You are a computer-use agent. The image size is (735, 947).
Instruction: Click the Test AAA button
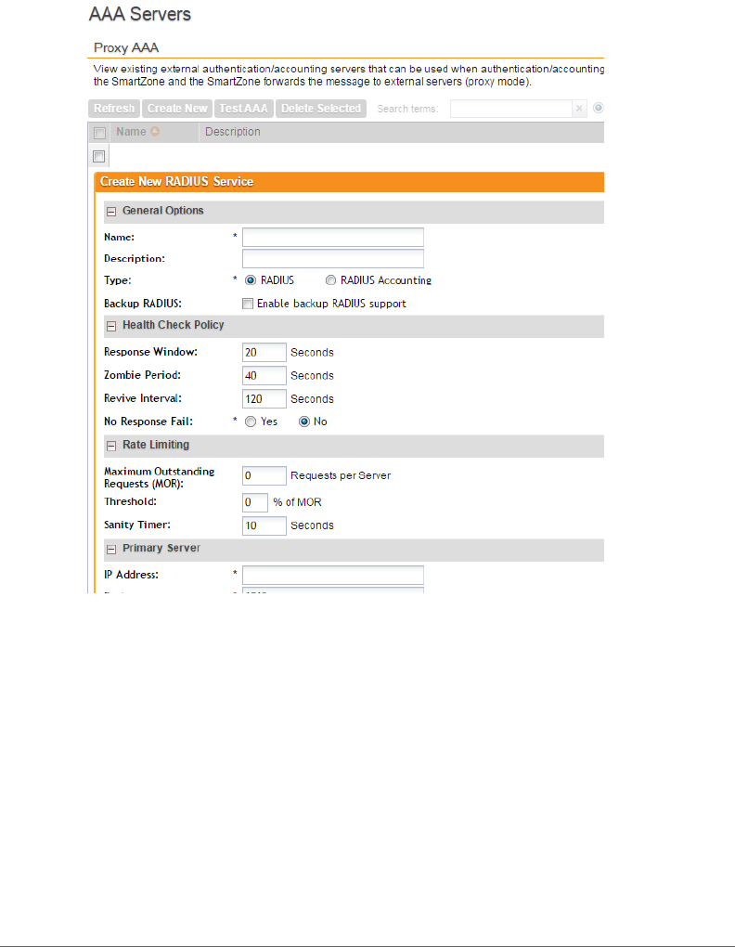click(244, 109)
